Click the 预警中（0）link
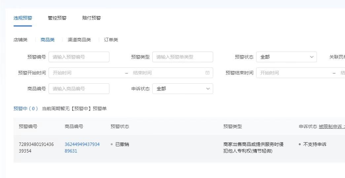This screenshot has height=178, width=345. [x=26, y=109]
